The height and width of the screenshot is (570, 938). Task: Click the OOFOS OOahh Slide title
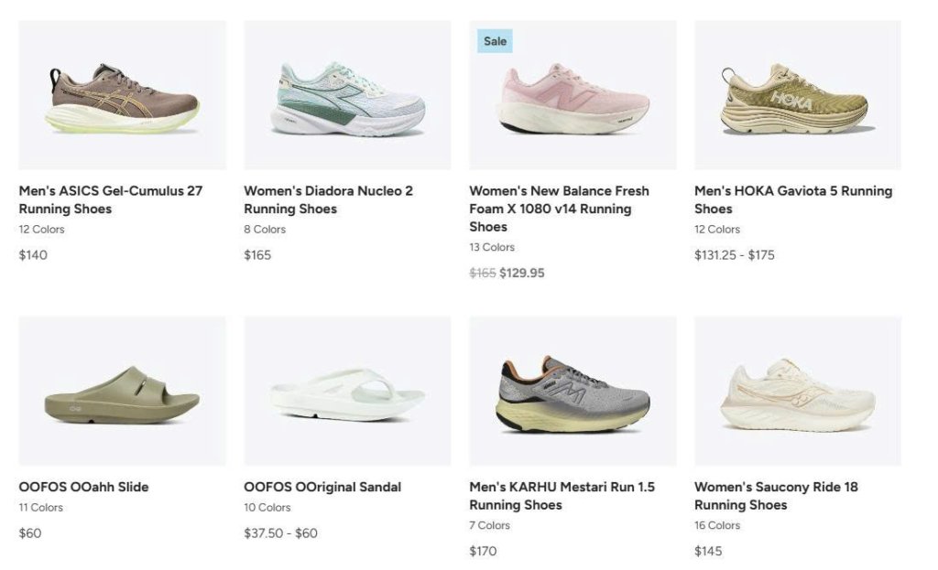[x=83, y=487]
